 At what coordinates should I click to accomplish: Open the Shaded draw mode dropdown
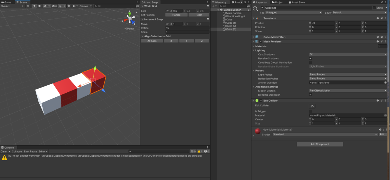(12, 6)
